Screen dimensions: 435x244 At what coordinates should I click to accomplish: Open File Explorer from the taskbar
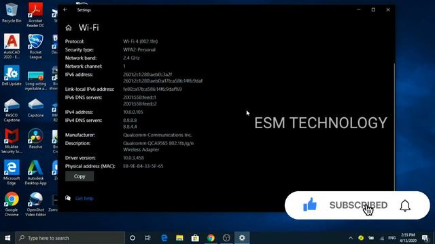tap(179, 238)
